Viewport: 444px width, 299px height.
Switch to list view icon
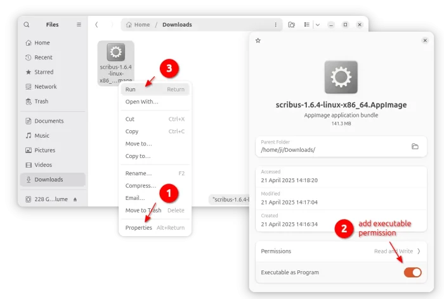tap(306, 25)
